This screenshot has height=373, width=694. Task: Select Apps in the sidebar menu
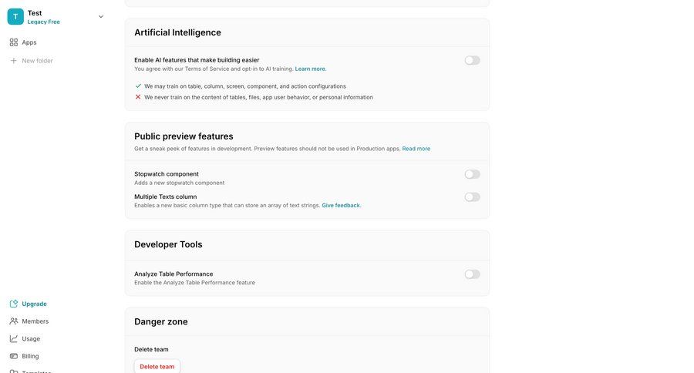pyautogui.click(x=29, y=42)
